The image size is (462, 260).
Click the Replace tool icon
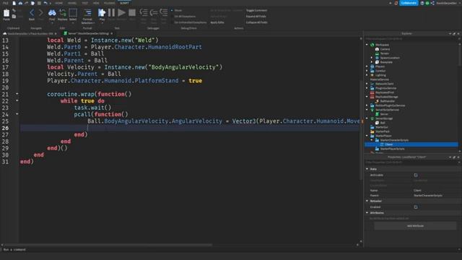tap(63, 14)
